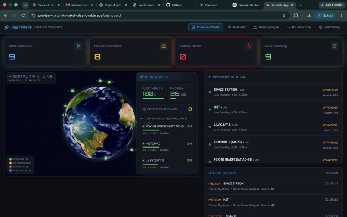Click the Nominal legend entry
The width and height of the screenshot is (347, 217).
pyautogui.click(x=19, y=159)
